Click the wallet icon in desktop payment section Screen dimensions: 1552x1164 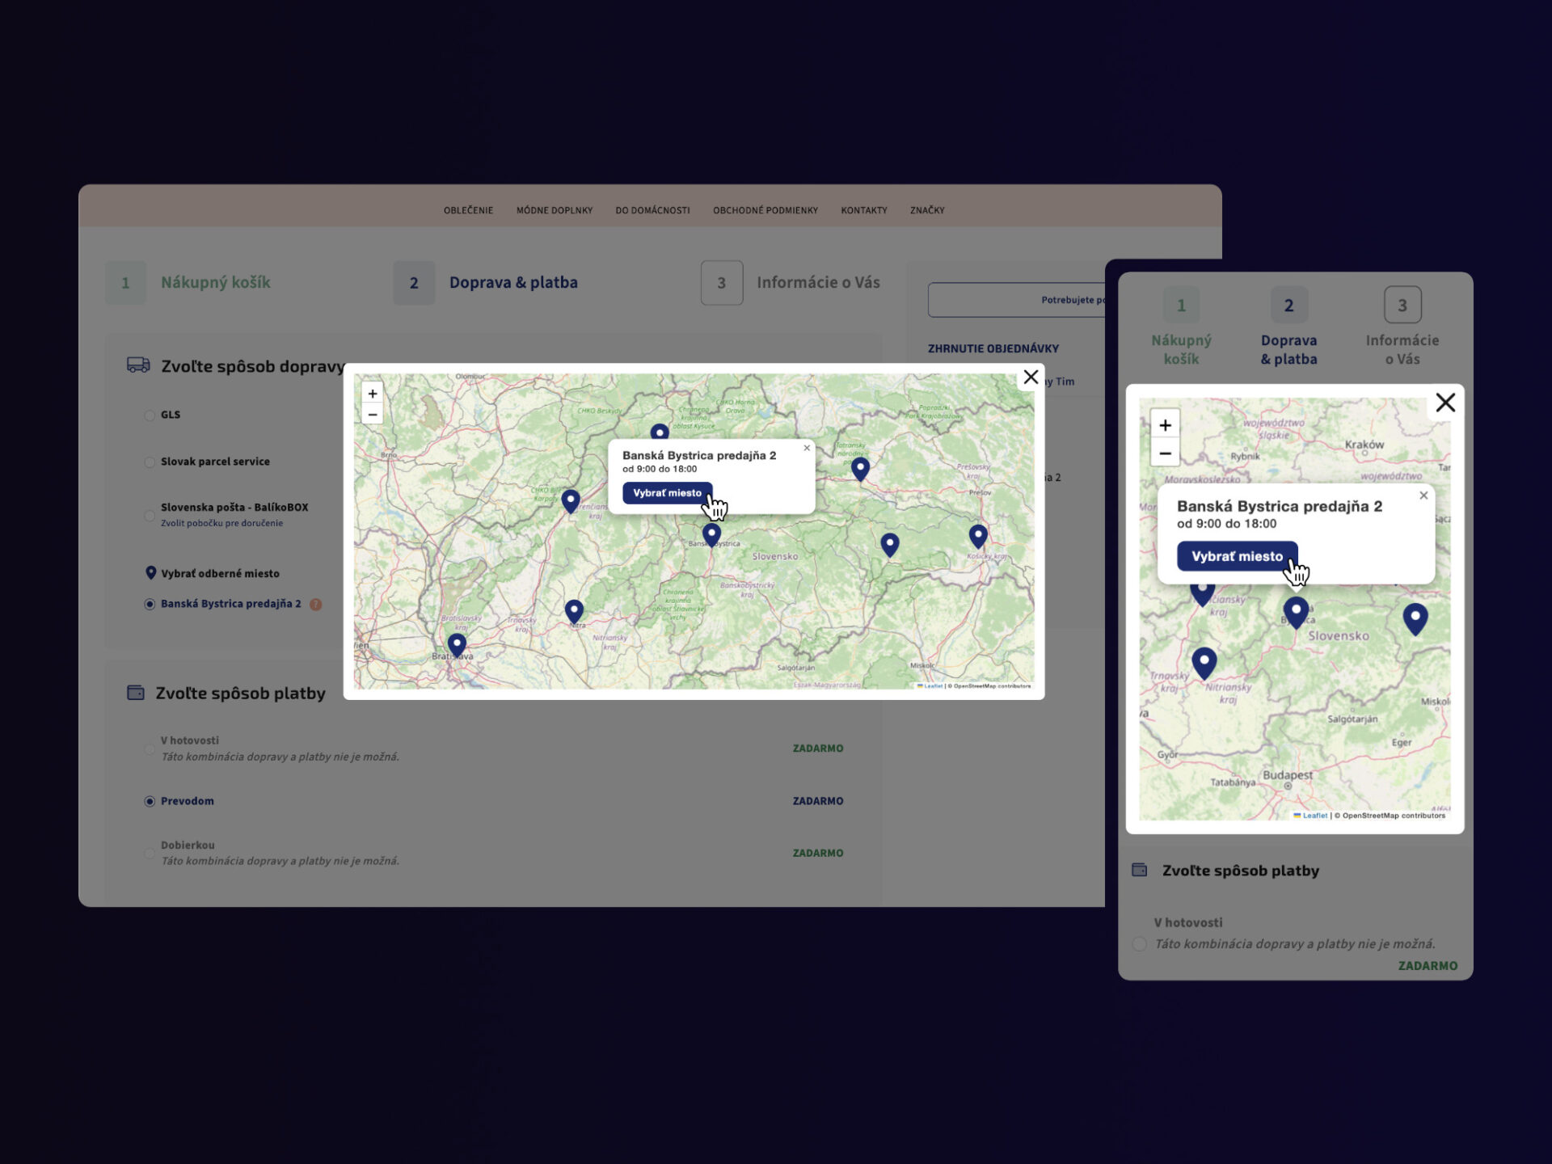coord(136,693)
